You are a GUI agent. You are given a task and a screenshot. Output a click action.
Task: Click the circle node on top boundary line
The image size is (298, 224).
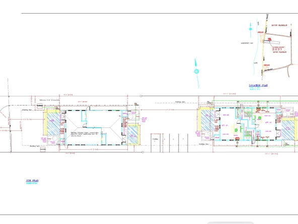(141, 96)
